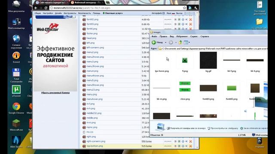This screenshot has width=275, height=154.
Task: Open Сервис menu in images window
Action: (194, 36)
